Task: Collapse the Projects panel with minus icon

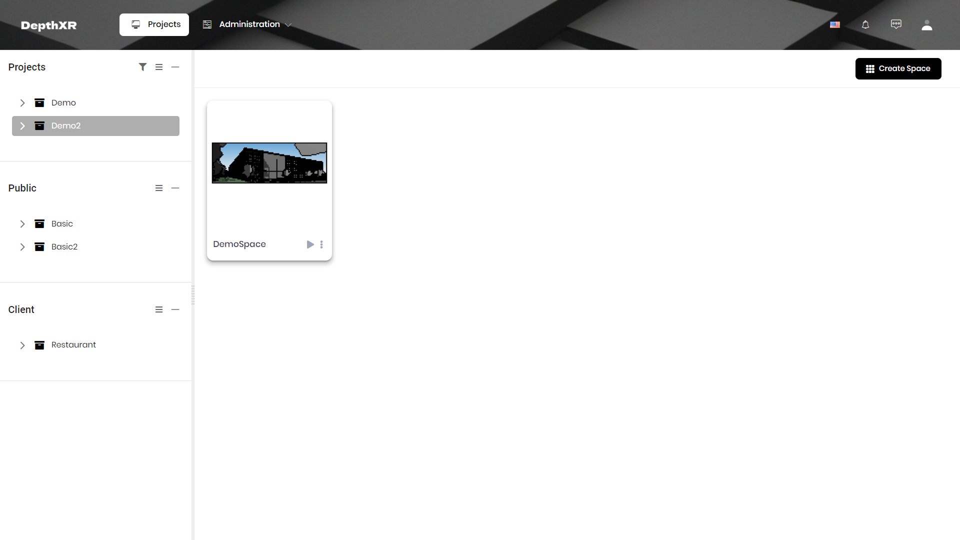Action: (x=175, y=67)
